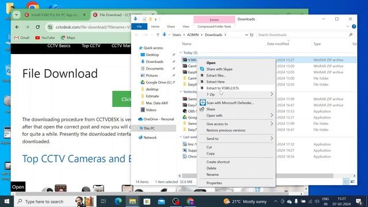
Task: Select Downloads in Quick access
Action: [x=155, y=62]
